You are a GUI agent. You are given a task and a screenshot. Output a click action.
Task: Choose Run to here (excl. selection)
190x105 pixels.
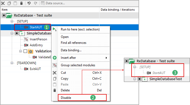[80, 29]
